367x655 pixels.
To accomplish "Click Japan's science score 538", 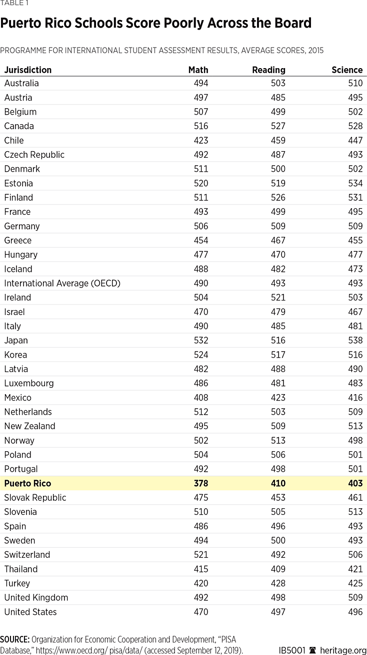I will (355, 341).
